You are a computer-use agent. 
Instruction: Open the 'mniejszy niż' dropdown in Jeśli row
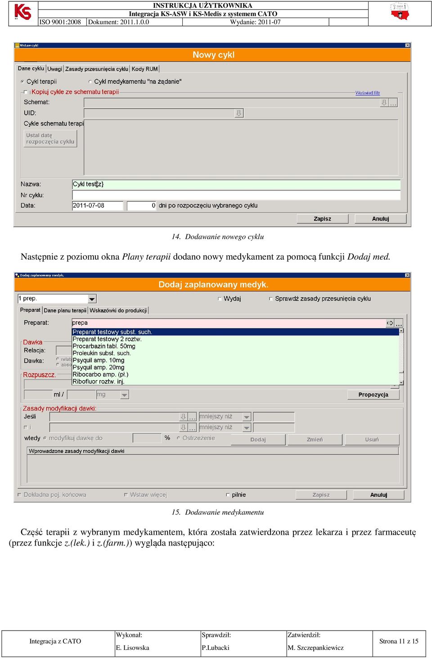[x=247, y=417]
